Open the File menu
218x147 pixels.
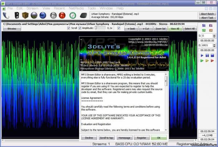[10, 8]
